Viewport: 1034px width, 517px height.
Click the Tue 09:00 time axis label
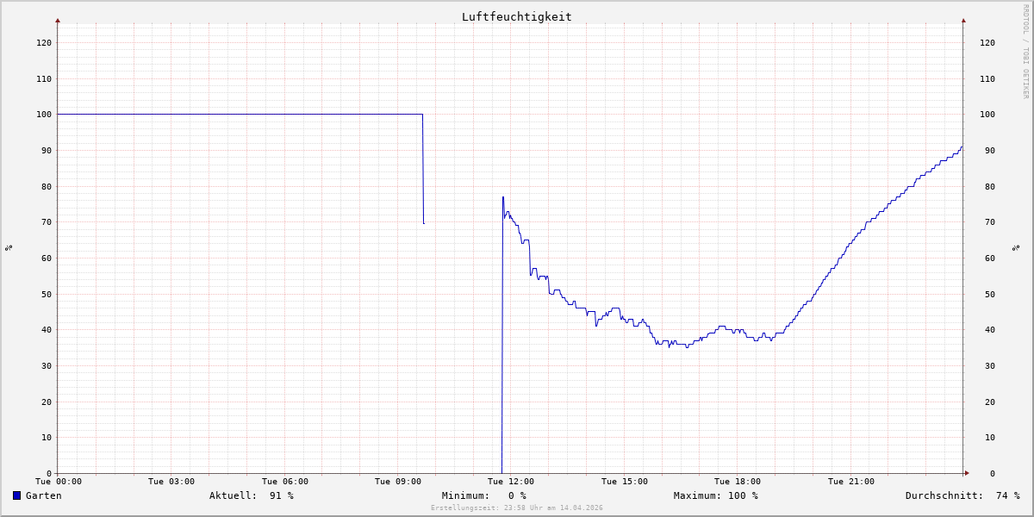(x=398, y=482)
